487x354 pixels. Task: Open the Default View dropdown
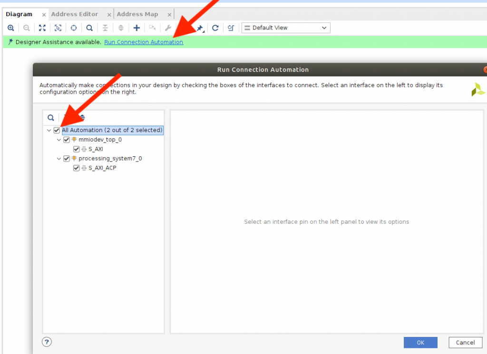click(286, 28)
